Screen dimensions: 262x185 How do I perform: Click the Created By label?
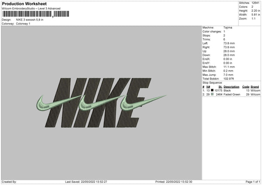9,182
